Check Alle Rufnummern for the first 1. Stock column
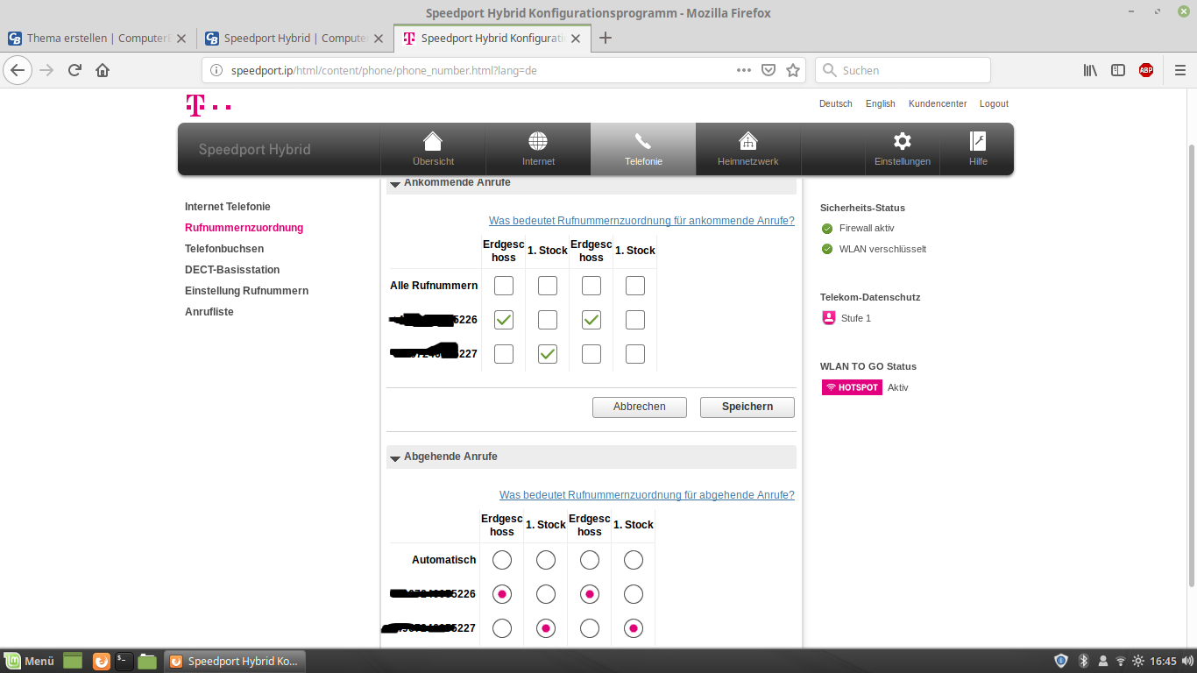 tap(548, 286)
